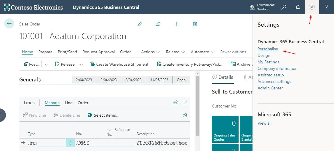Create a new record with plus icon
Viewport: 334px width, 151px height.
[x=177, y=24]
